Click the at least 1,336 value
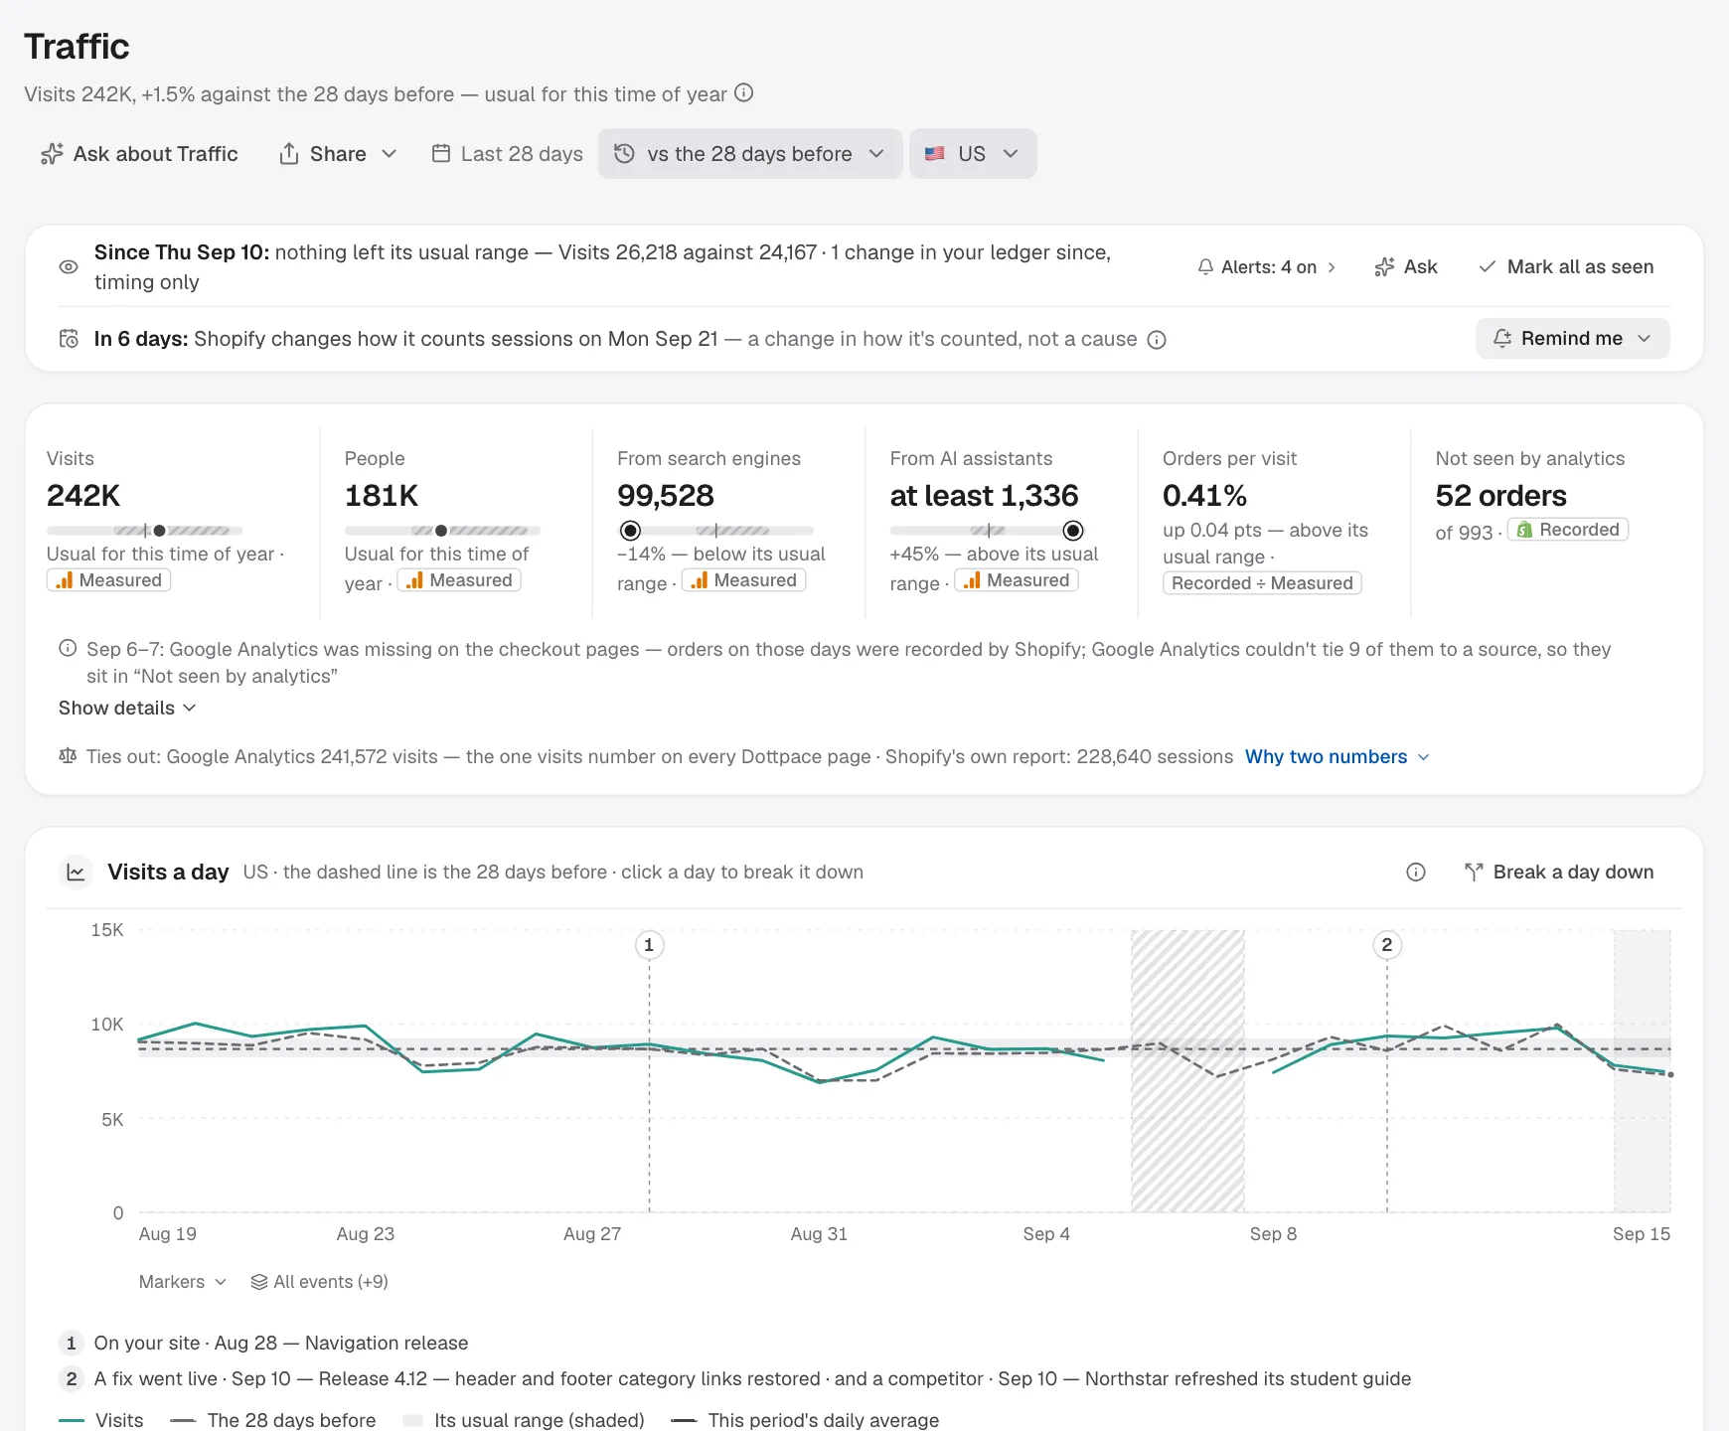1729x1431 pixels. coord(984,496)
